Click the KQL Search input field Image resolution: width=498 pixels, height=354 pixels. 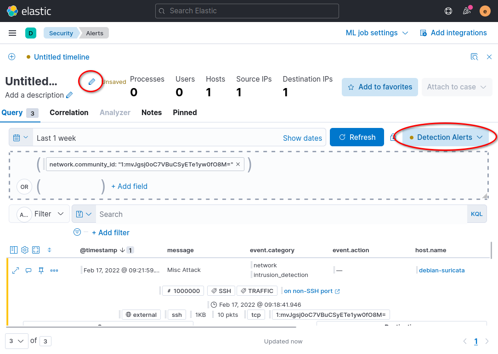281,214
